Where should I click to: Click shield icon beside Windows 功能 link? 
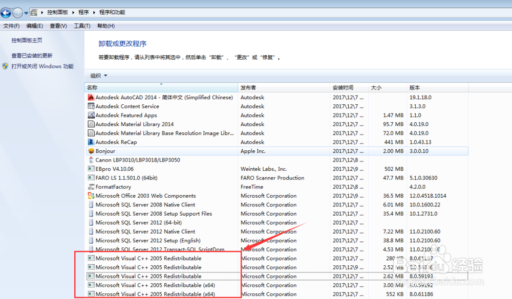tap(5, 66)
